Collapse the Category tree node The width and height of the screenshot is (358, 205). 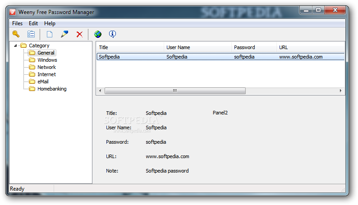(x=15, y=46)
